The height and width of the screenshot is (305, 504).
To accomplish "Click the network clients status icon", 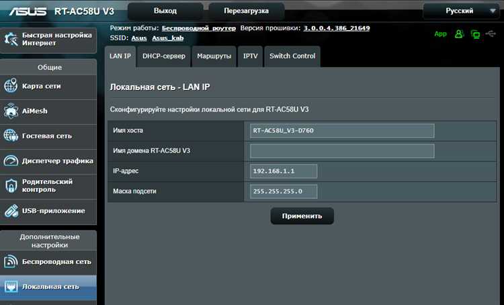I will tap(475, 34).
